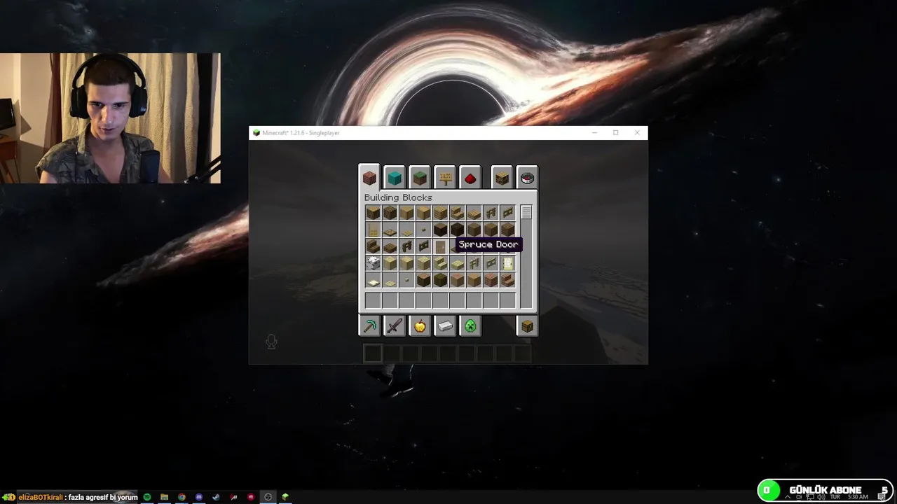Select the Birch Trapdoor item
Viewport: 897px width, 504px height.
[373, 280]
